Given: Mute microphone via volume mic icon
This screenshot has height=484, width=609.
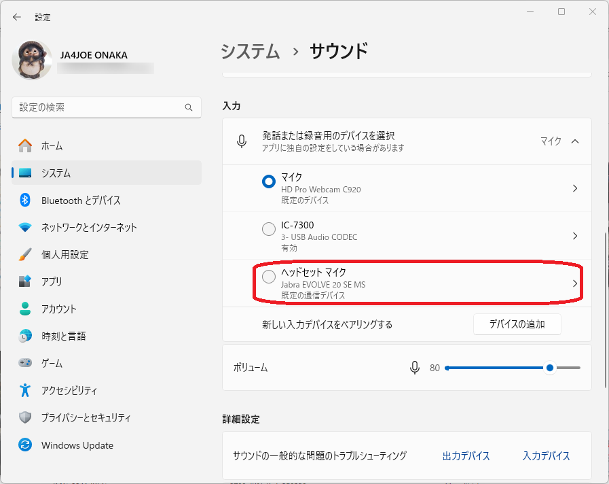Looking at the screenshot, I should click(x=415, y=368).
